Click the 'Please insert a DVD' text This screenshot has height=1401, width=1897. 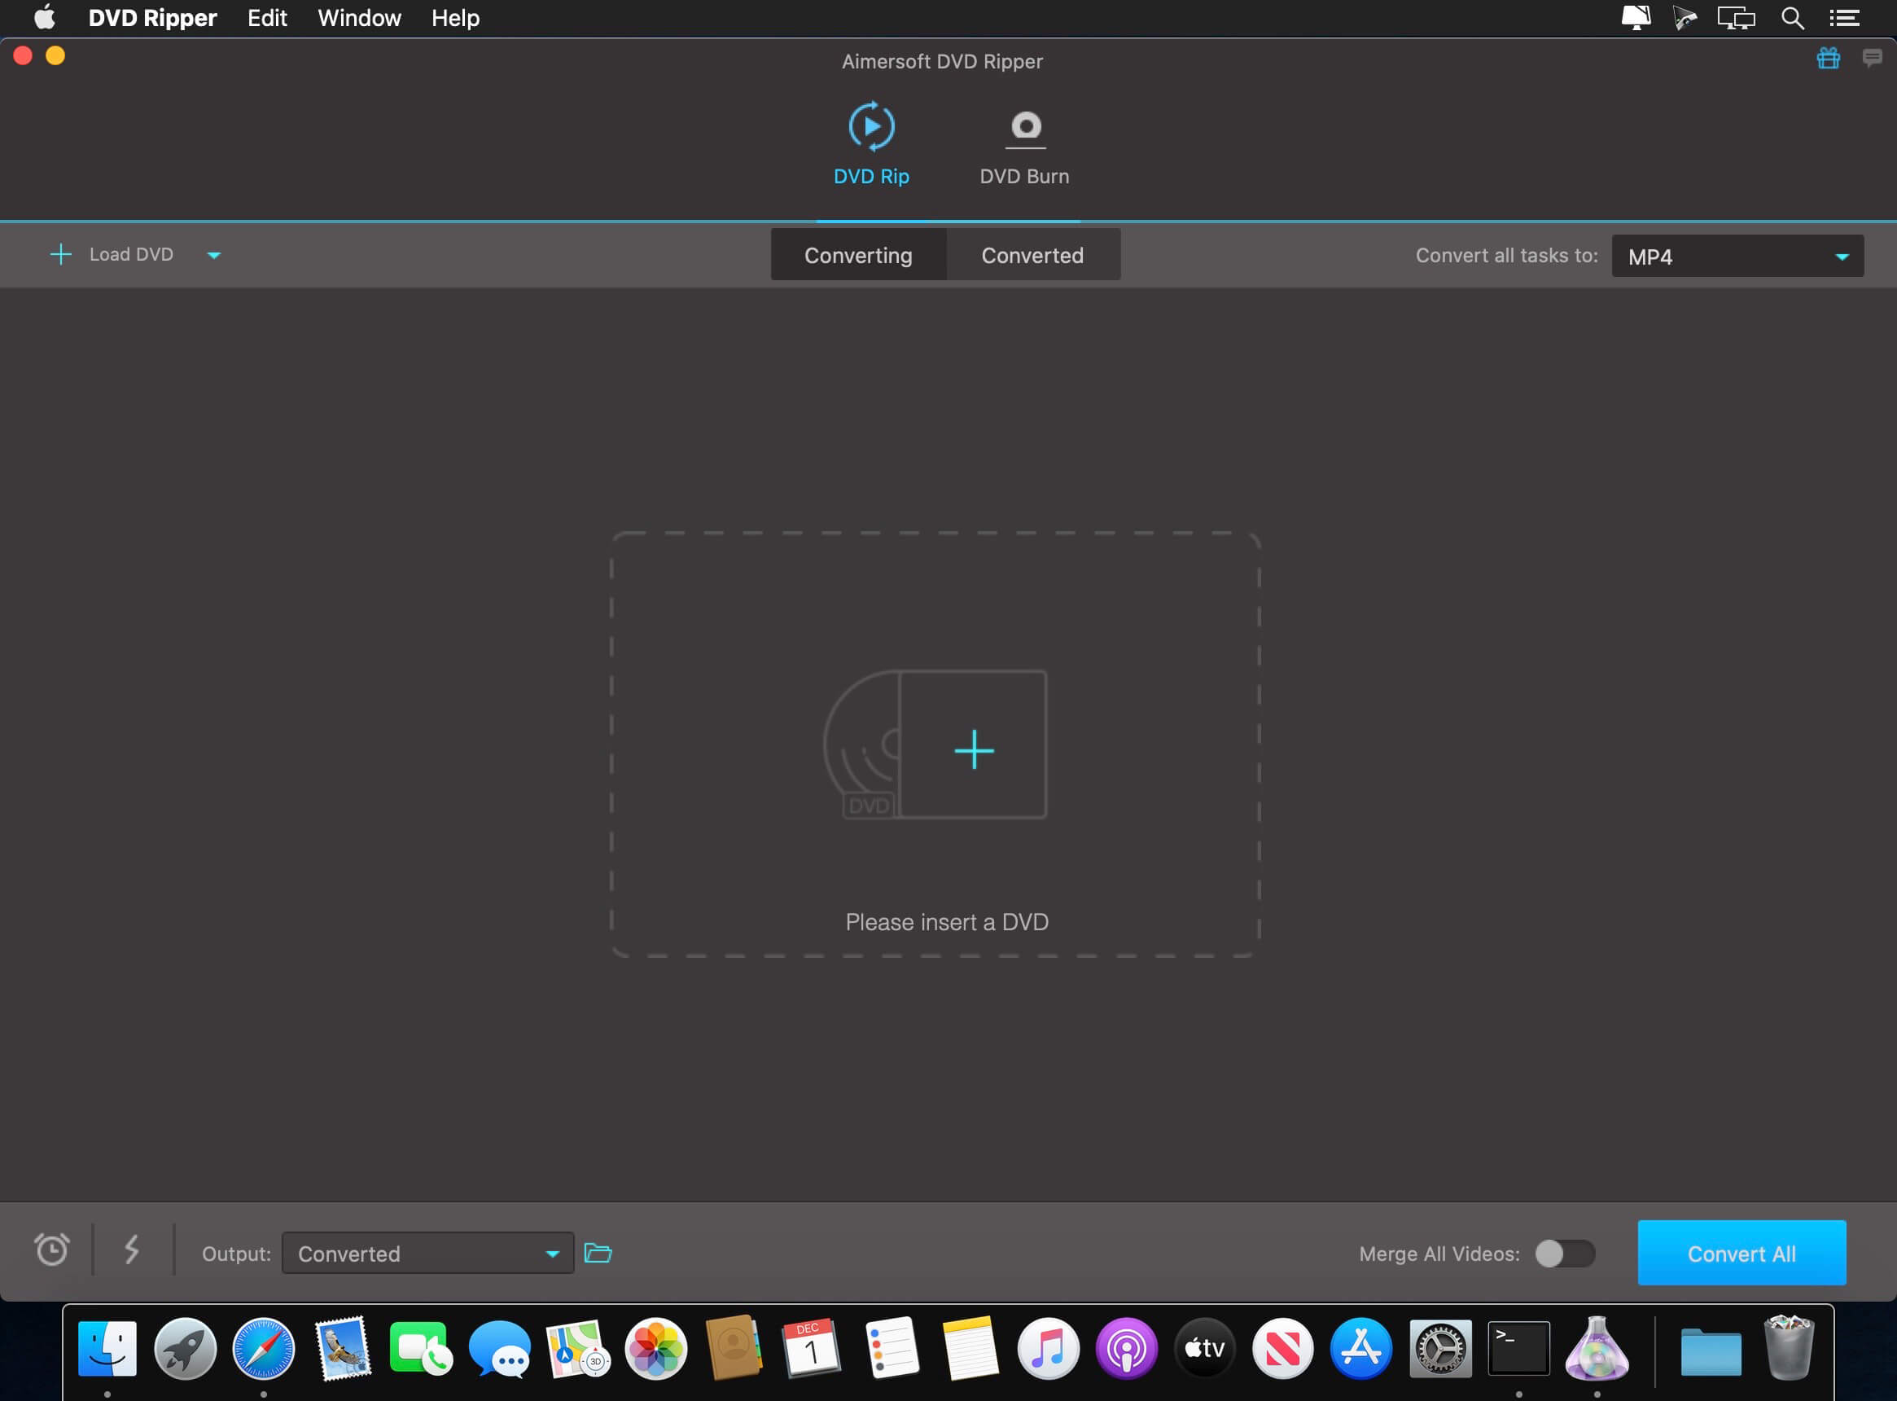coord(947,923)
